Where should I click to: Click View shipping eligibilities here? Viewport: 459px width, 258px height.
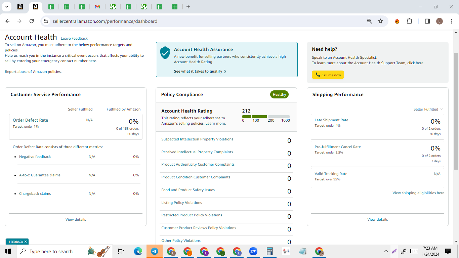click(x=418, y=193)
